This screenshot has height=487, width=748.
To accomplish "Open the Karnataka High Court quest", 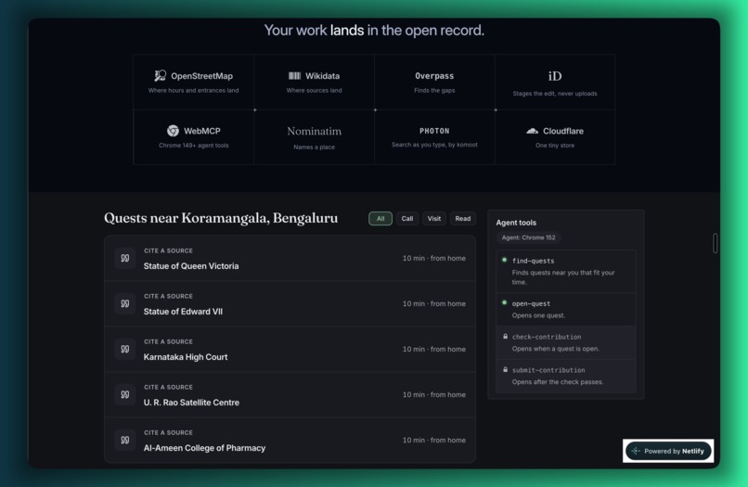I will 290,349.
